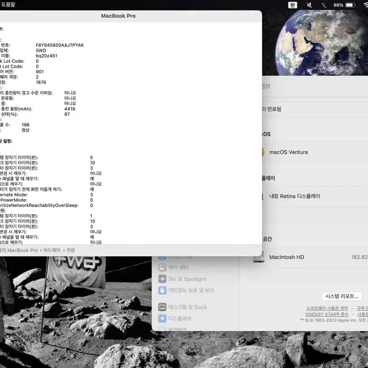Select 하드웨어 in the path bar
This screenshot has width=368, height=368.
point(52,250)
